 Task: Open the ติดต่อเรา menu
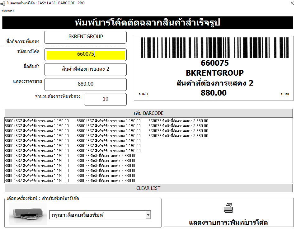coord(8,10)
